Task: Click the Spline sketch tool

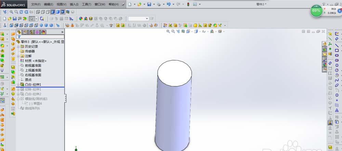Action: click(x=337, y=80)
